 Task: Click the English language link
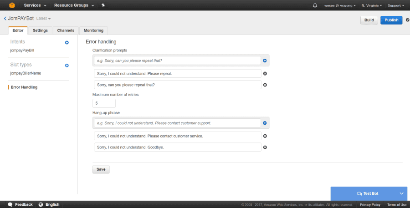(x=52, y=205)
